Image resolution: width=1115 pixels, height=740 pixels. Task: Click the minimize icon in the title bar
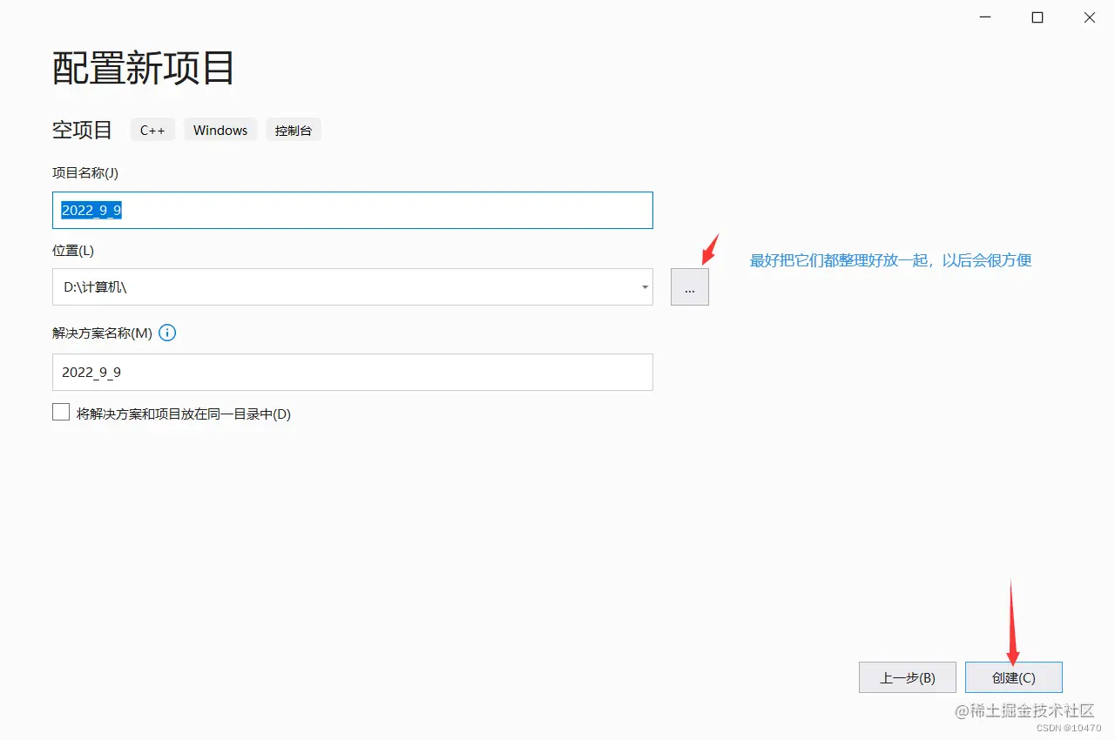pos(984,17)
